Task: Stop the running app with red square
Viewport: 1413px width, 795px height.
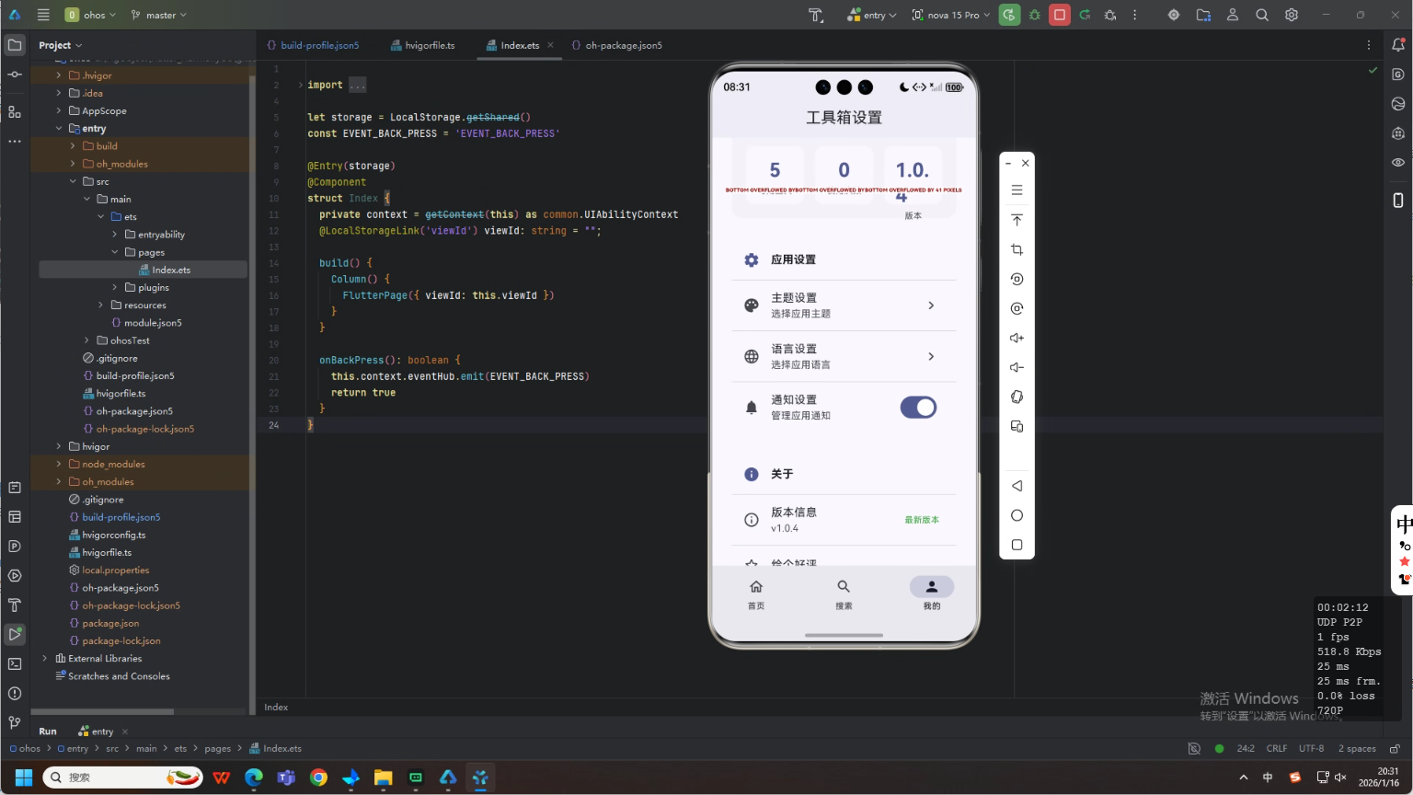Action: pos(1060,15)
